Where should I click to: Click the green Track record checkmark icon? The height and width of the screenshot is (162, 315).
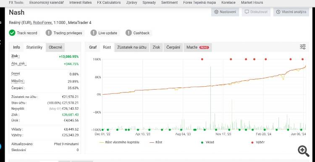coord(12,33)
